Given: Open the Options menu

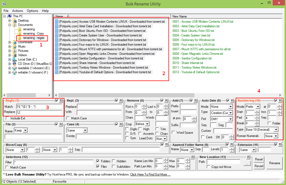Looking at the screenshot, I should 32,11.
